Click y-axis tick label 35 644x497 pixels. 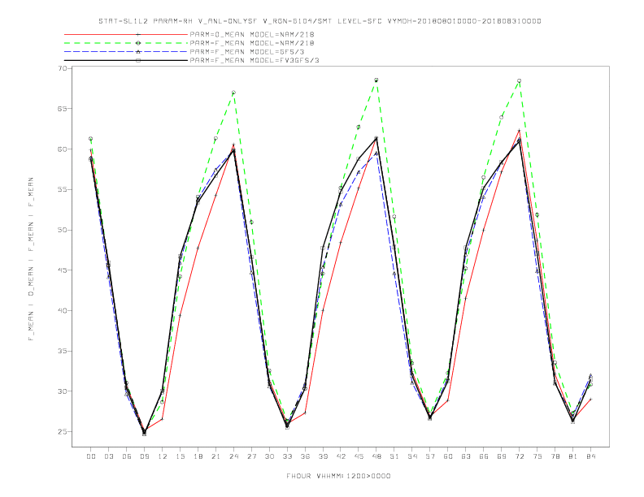click(63, 351)
